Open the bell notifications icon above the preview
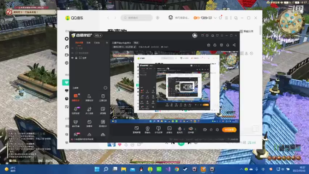 (228, 45)
